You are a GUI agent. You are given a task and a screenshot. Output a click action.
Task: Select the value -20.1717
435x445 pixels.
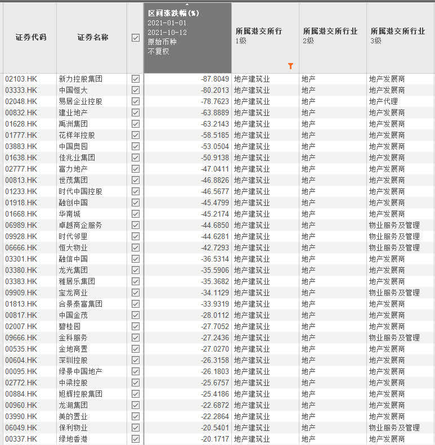tap(214, 439)
